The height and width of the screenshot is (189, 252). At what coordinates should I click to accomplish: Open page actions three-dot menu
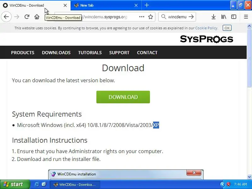141,17
